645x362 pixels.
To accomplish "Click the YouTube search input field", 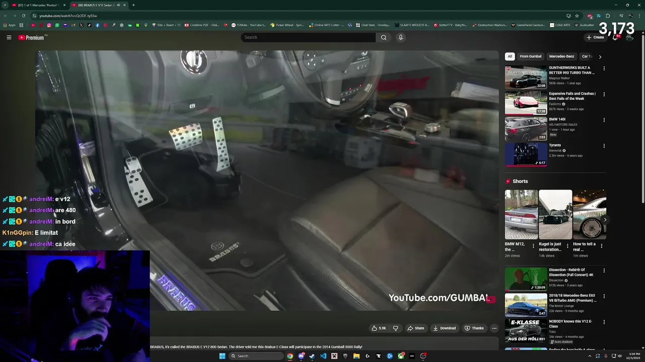I will pos(308,37).
